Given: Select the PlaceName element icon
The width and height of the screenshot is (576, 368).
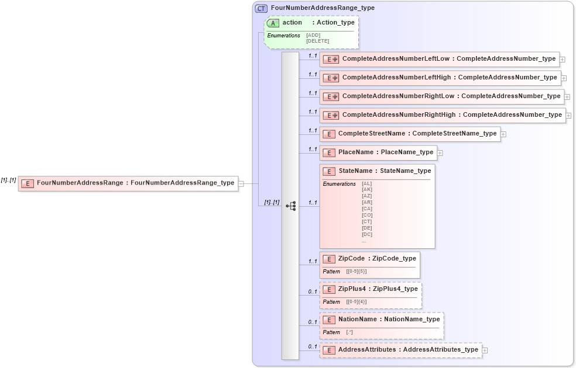Looking at the screenshot, I should pos(328,152).
